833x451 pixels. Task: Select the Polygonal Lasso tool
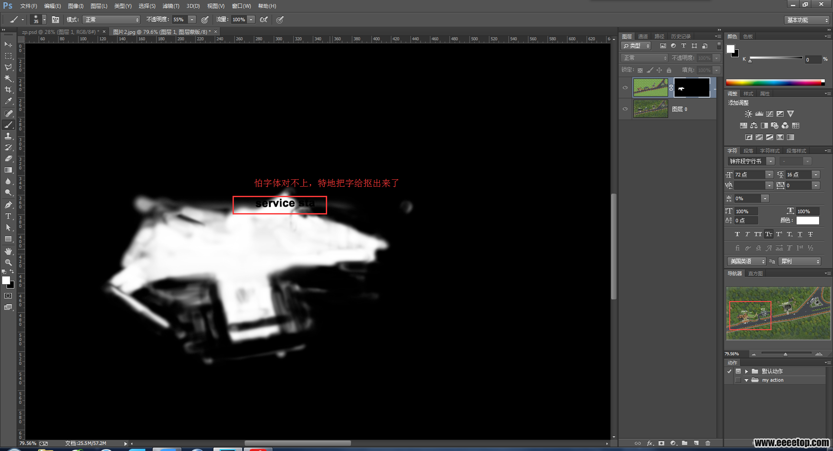coord(8,67)
